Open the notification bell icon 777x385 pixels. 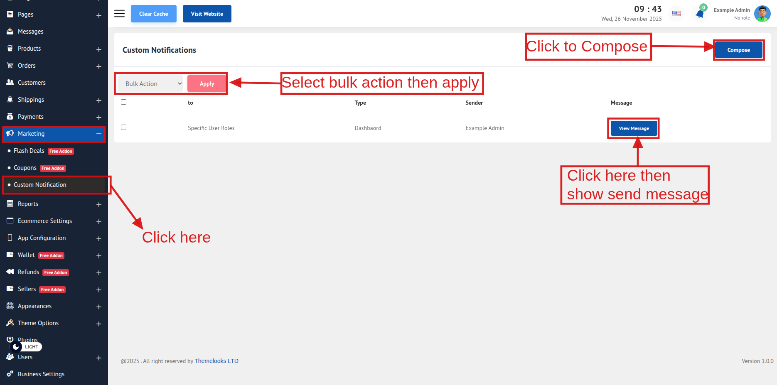[700, 14]
